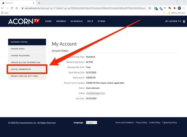Open the HELP nav item
The image size is (187, 137).
point(90,21)
